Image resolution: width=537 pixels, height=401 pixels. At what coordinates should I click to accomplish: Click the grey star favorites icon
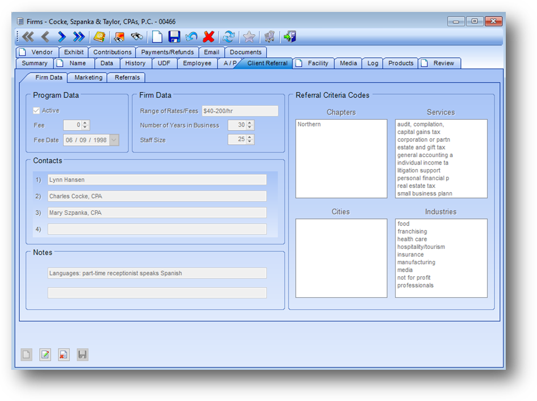pyautogui.click(x=249, y=37)
